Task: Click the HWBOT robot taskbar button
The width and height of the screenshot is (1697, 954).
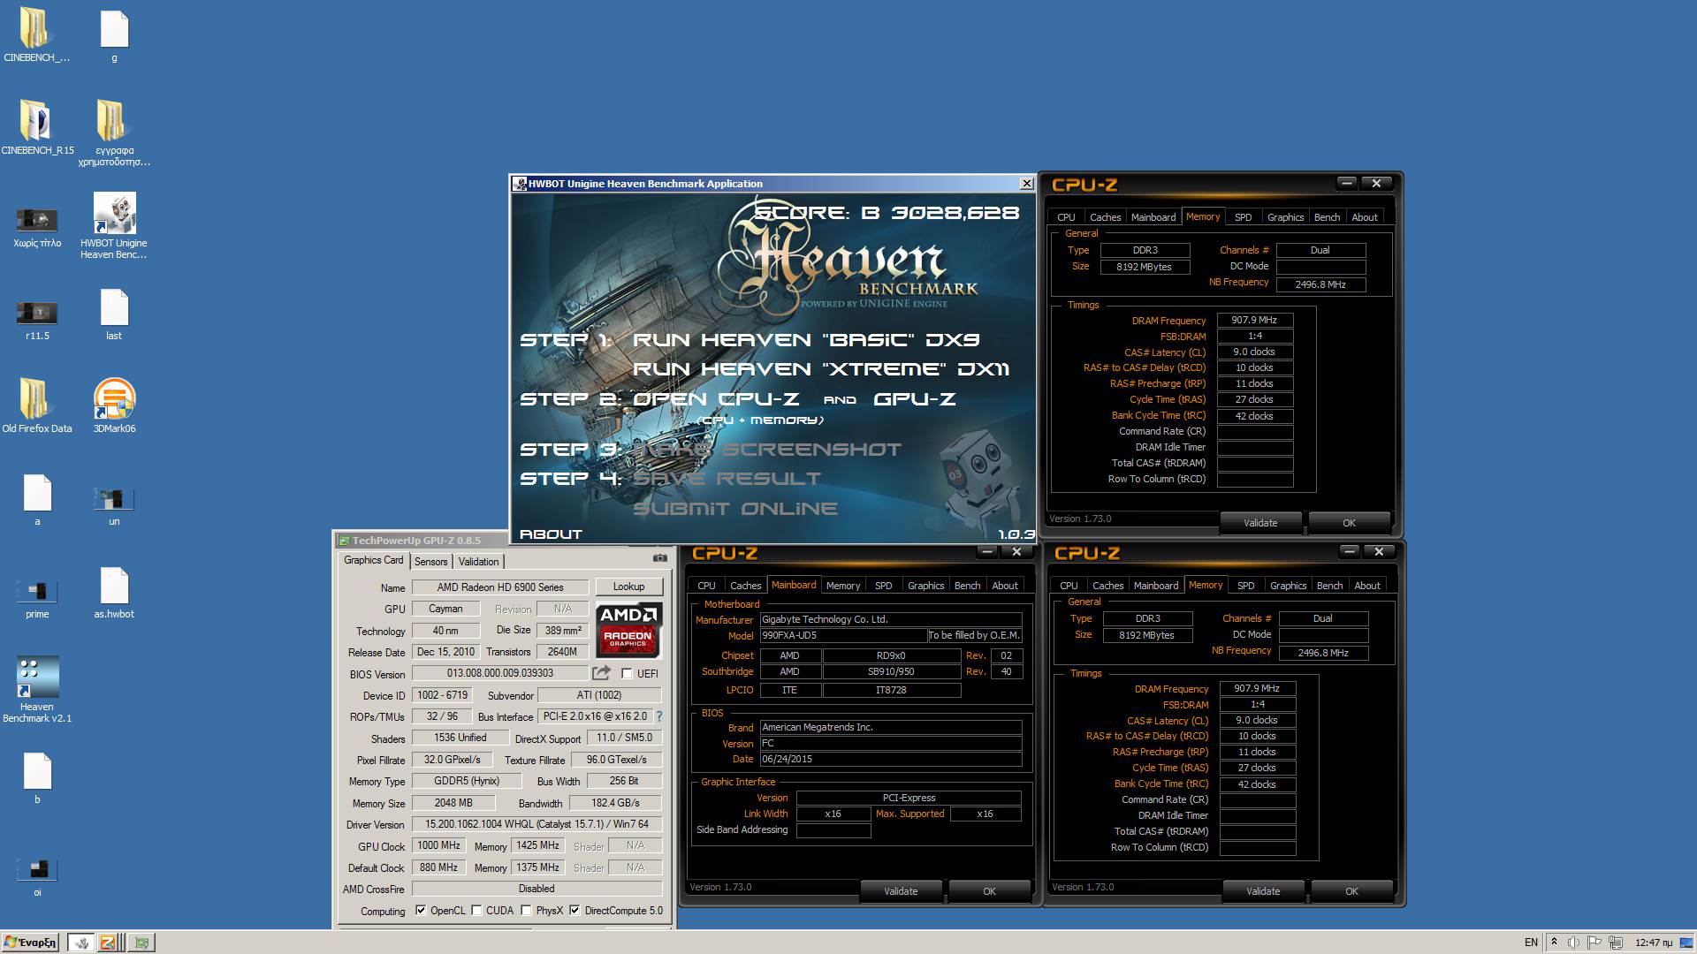Action: 81,943
